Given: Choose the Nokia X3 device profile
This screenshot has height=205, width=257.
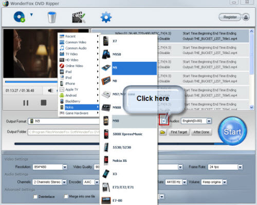Looking at the screenshot, I should 129,174.
